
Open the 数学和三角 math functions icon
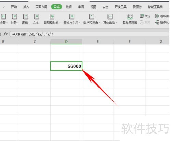tap(92, 17)
